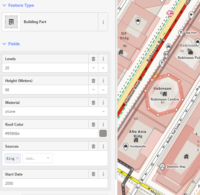This screenshot has width=200, height=195.
Task: Select the SIF Bldg label
Action: click(x=125, y=36)
